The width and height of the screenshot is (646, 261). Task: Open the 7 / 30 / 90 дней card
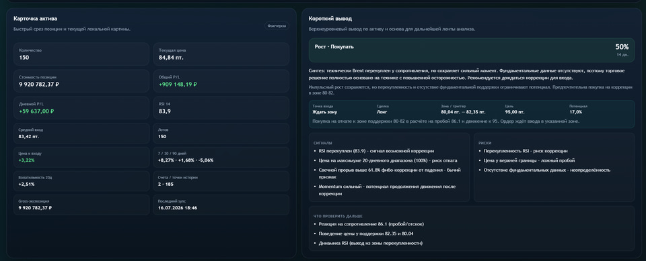point(221,158)
